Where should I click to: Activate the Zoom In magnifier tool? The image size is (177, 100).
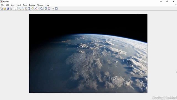click(x=20, y=9)
